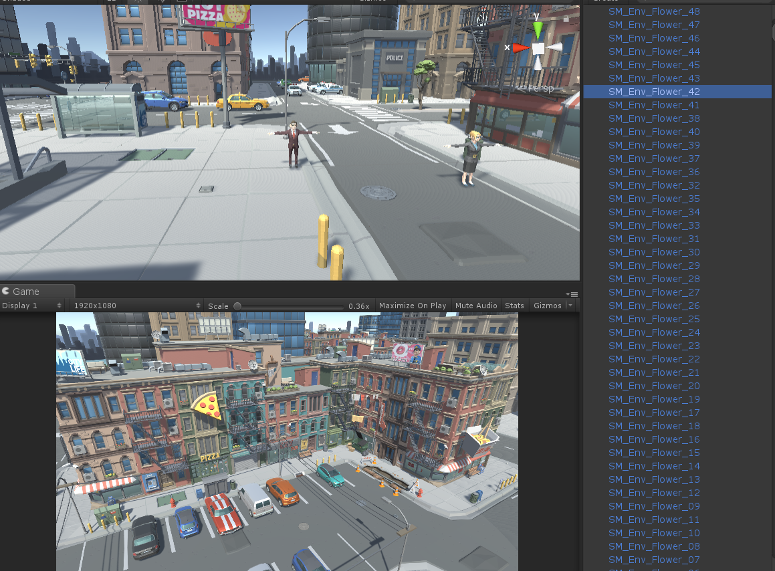
Task: Open the 1920x1080 resolution dropdown
Action: tap(136, 306)
